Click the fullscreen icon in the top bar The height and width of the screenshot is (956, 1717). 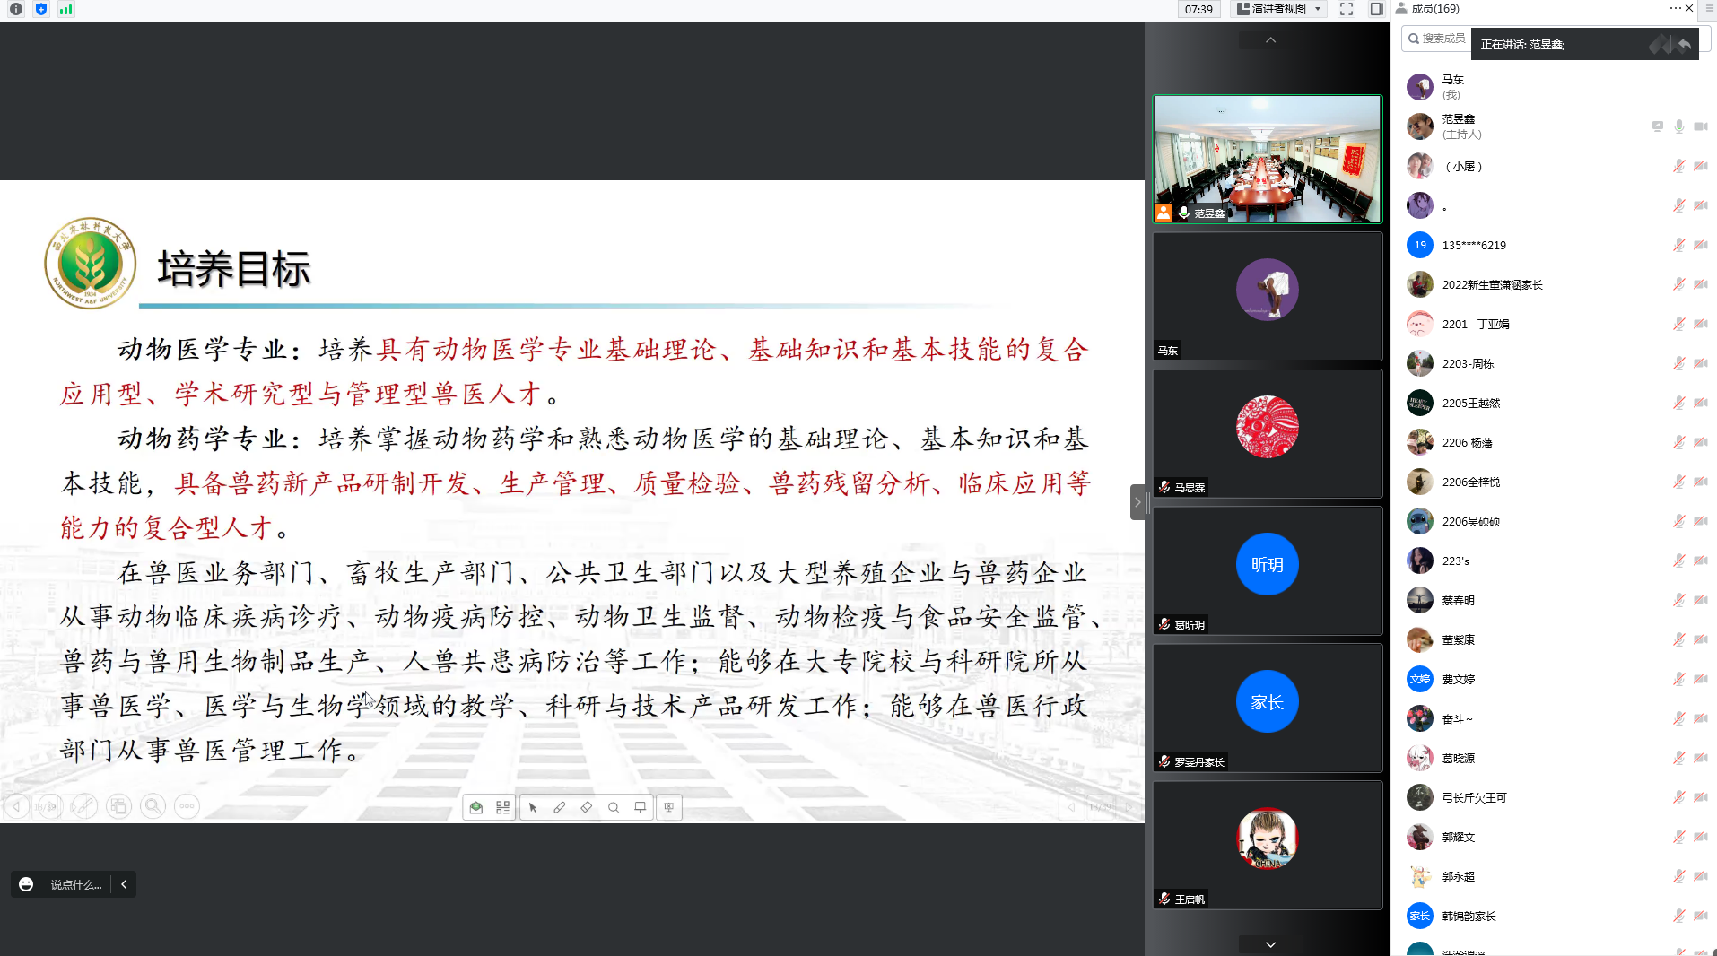pos(1345,9)
